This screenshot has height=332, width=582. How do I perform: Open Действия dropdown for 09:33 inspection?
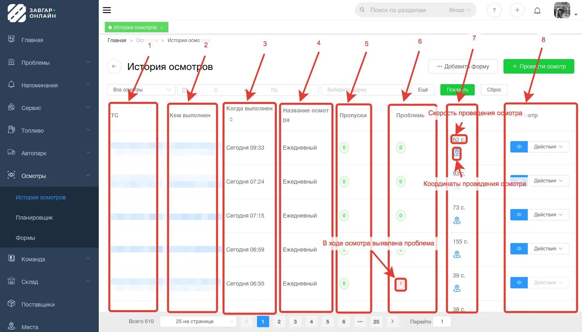click(x=548, y=147)
